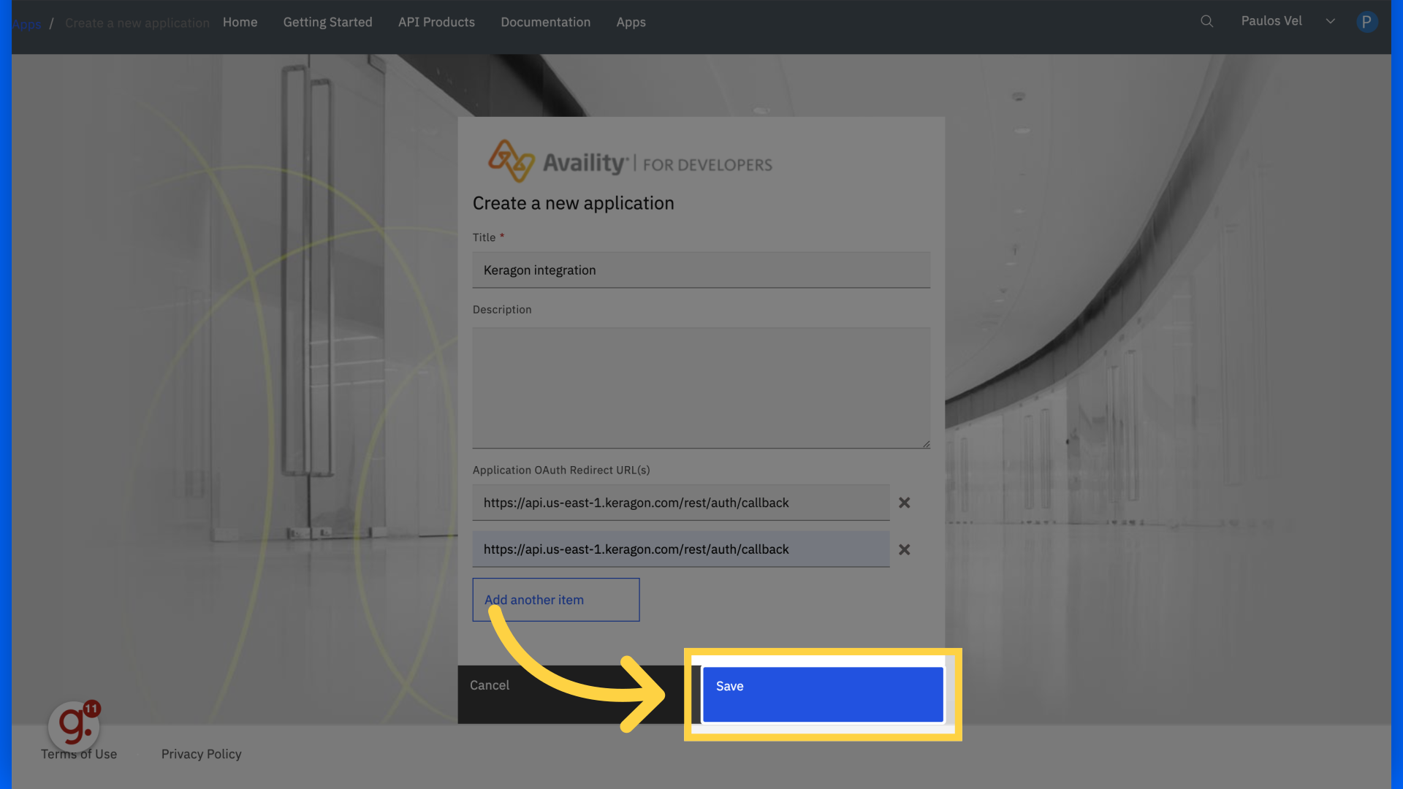Open the Terms of Use link

point(79,754)
